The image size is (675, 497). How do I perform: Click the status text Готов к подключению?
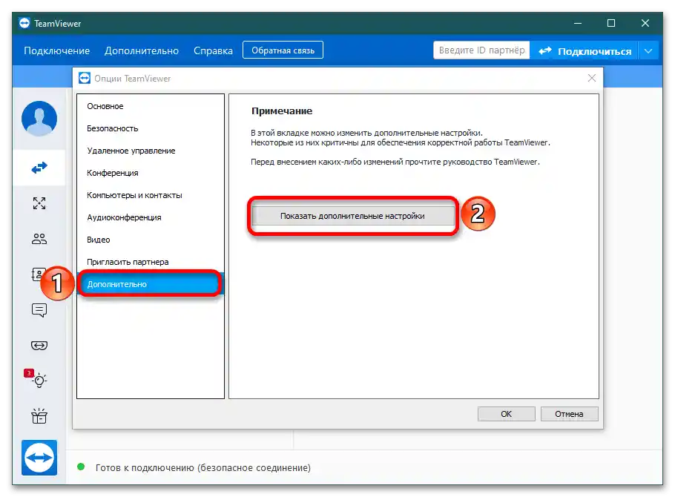[x=202, y=468]
